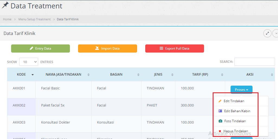Select the AKK002 code cell

pos(21,107)
